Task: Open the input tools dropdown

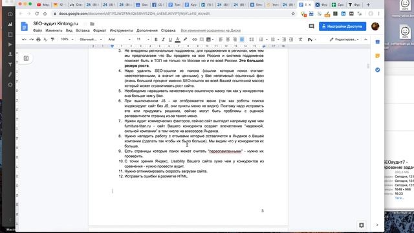Action: coord(312,39)
